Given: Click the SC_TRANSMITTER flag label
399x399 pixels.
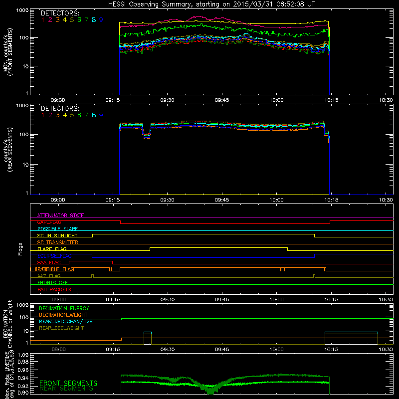Looking at the screenshot, I should pyautogui.click(x=58, y=242).
